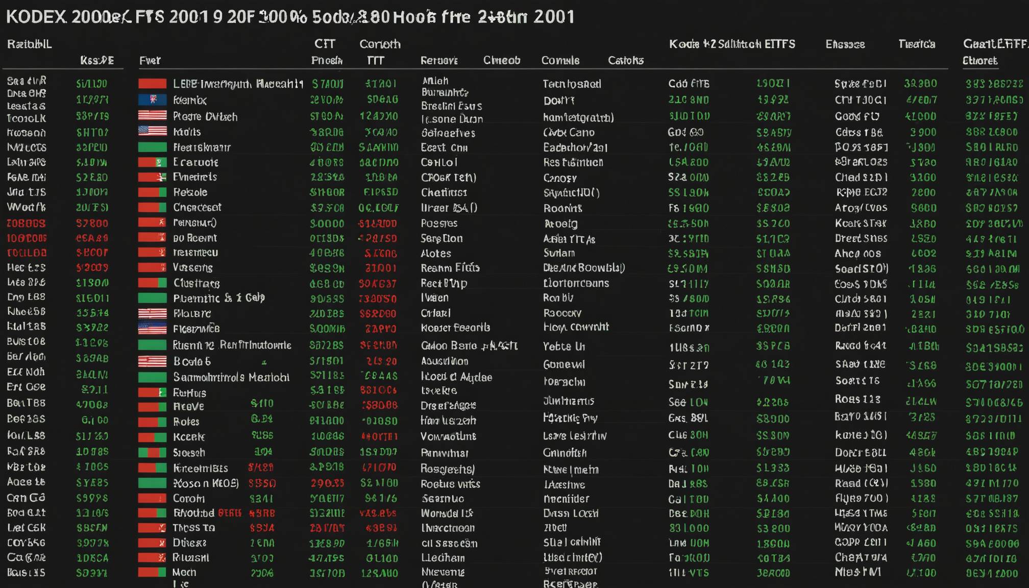Click the "Dreet Snss" cell

tap(861, 238)
